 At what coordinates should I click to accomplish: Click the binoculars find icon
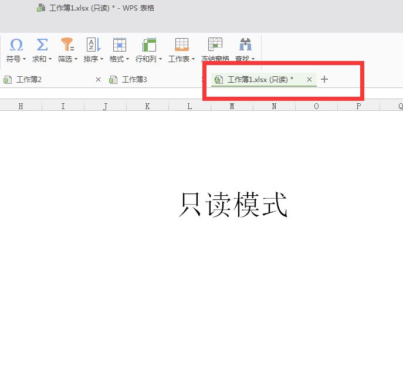[245, 44]
